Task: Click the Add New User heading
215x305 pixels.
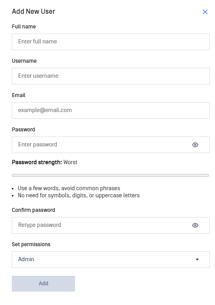Action: point(34,11)
